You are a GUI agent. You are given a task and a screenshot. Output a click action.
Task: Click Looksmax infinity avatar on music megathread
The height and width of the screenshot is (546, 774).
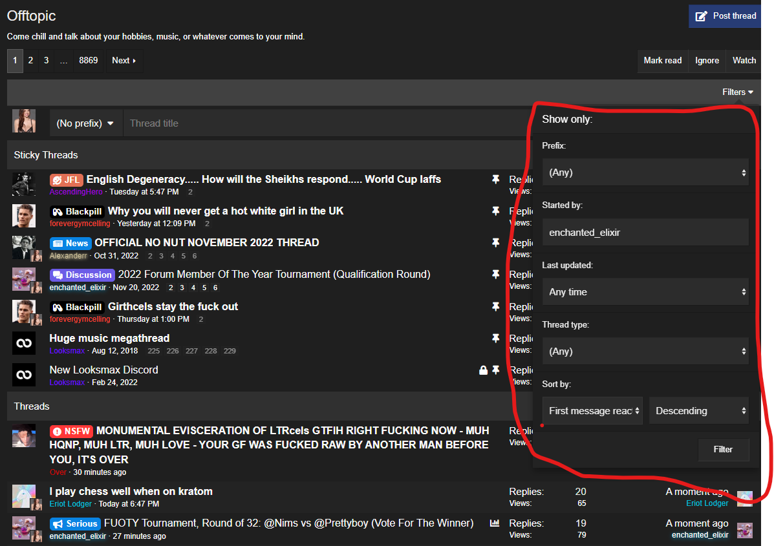click(x=24, y=343)
